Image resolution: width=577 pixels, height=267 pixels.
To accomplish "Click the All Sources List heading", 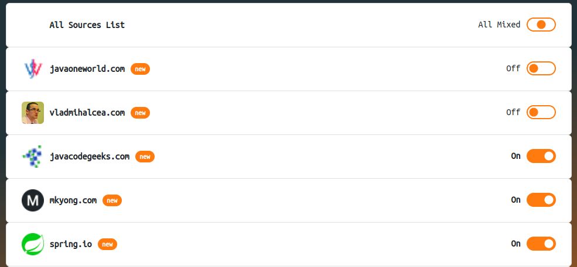I will (87, 25).
